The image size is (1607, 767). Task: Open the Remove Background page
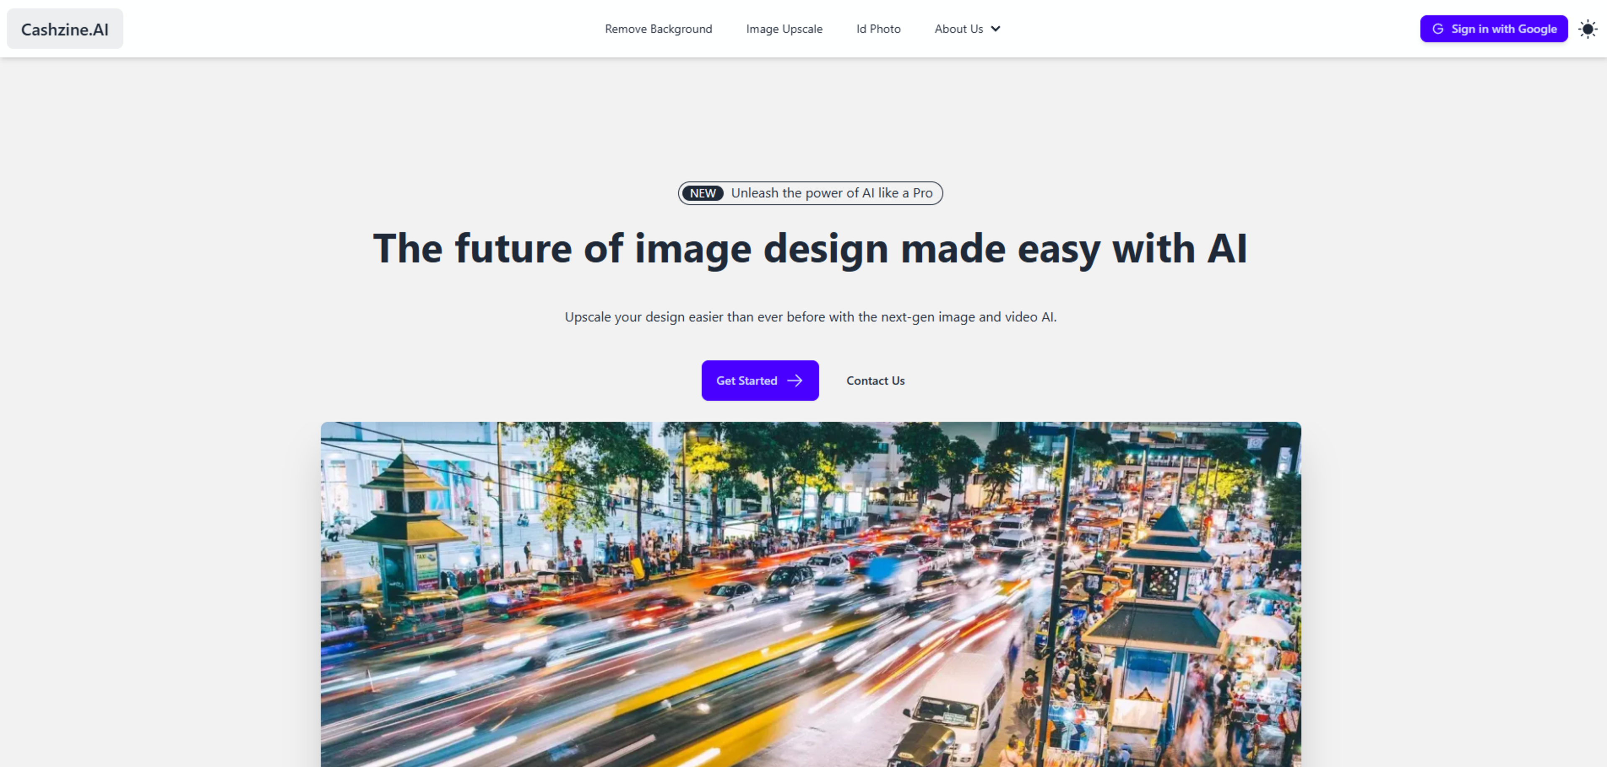pos(658,29)
